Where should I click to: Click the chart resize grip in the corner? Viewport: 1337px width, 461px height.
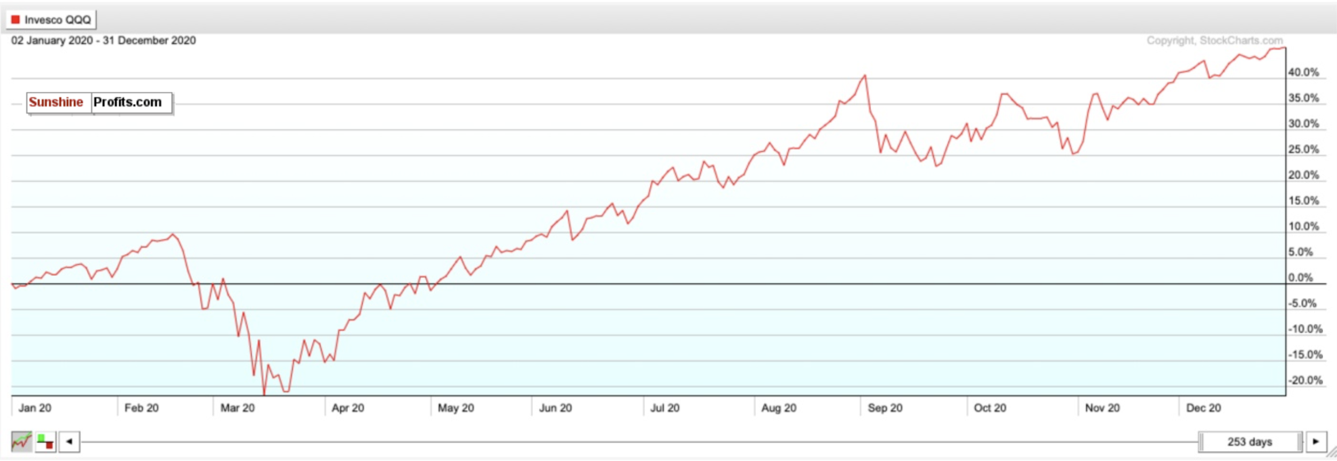[1332, 453]
